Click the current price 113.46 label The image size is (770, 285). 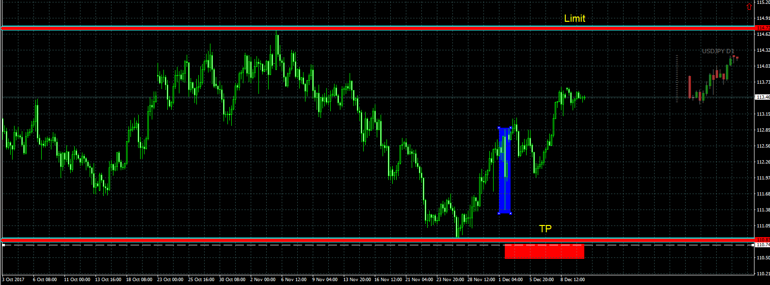pyautogui.click(x=763, y=97)
